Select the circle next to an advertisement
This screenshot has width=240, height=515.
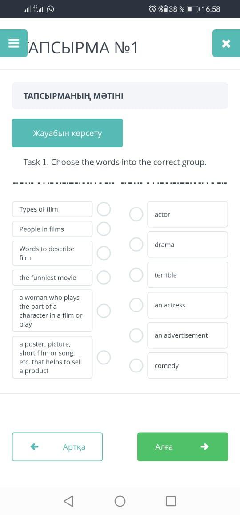click(x=136, y=335)
